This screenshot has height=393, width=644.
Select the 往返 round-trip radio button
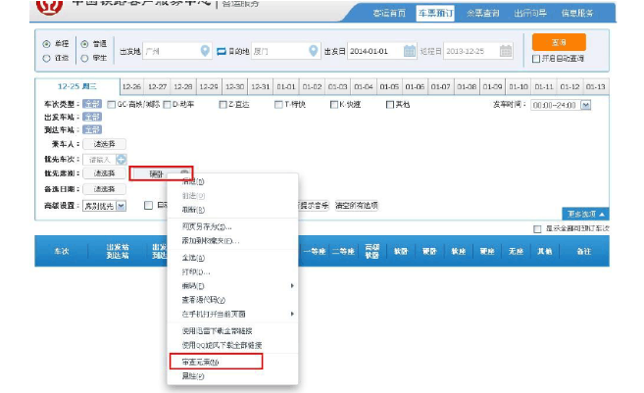coord(47,58)
